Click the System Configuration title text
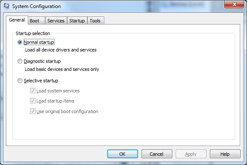247x165 pixels. pyautogui.click(x=37, y=6)
